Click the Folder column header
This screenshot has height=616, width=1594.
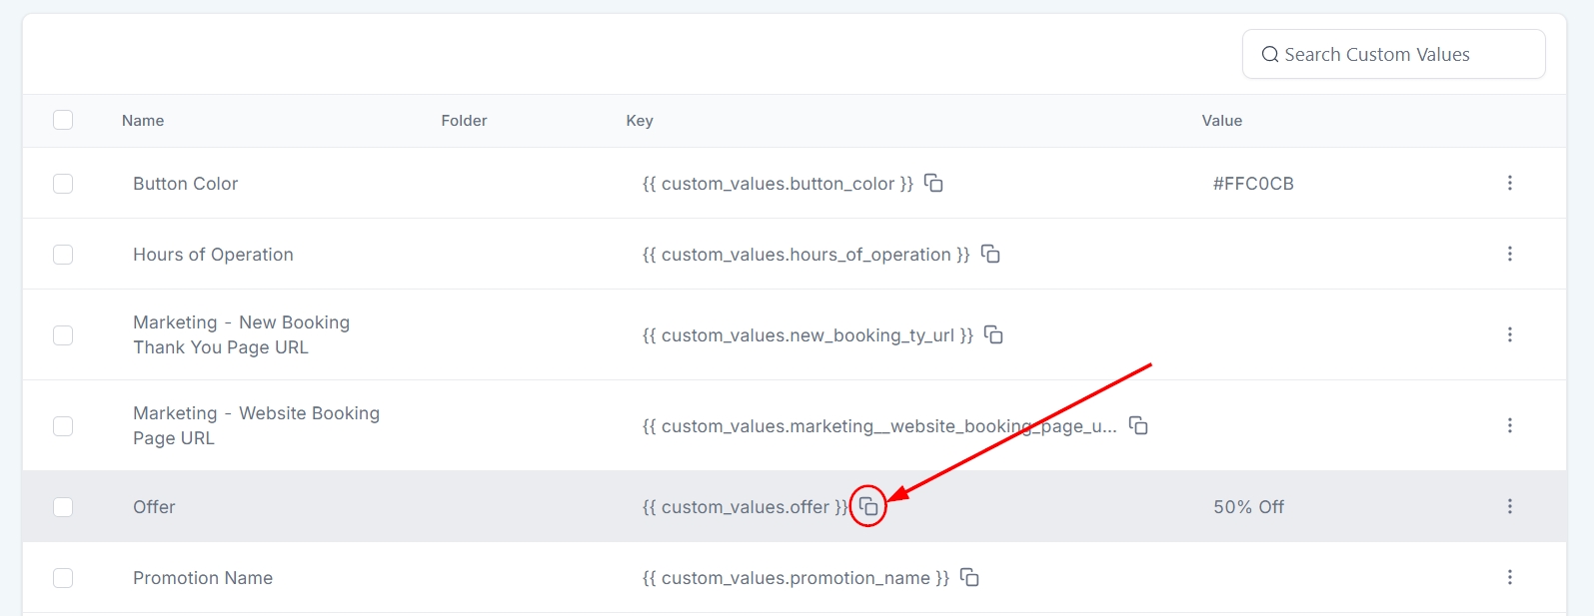pyautogui.click(x=464, y=121)
